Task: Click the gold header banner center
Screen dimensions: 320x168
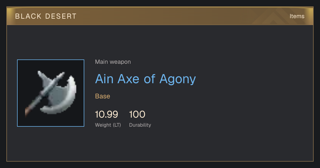Action: (160, 16)
